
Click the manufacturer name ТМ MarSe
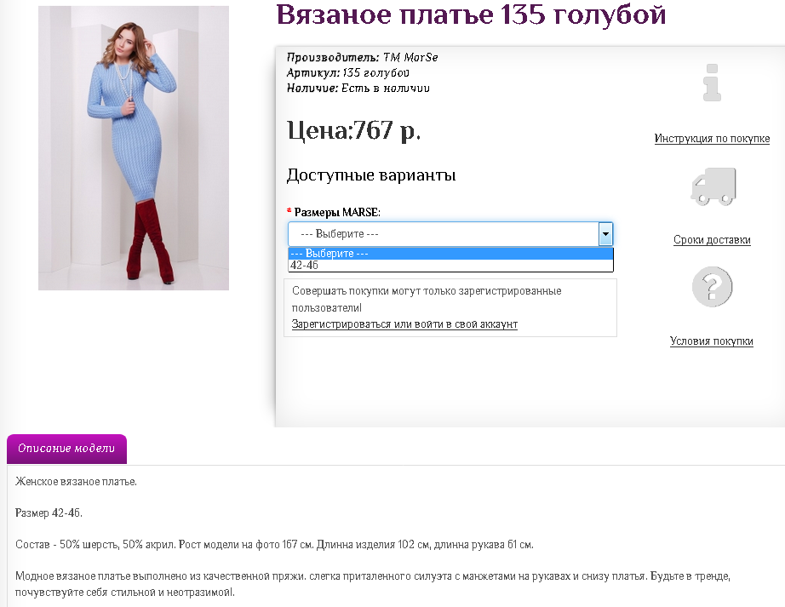pyautogui.click(x=410, y=57)
